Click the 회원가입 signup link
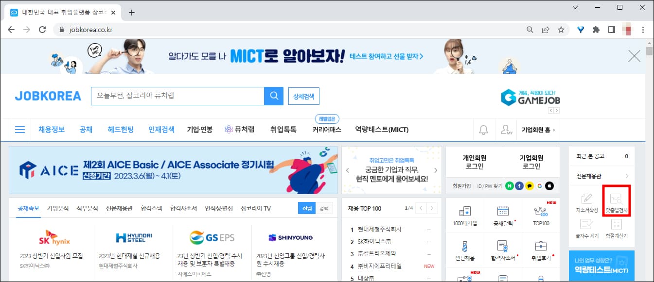Viewport: 654px width, 282px height. point(461,186)
